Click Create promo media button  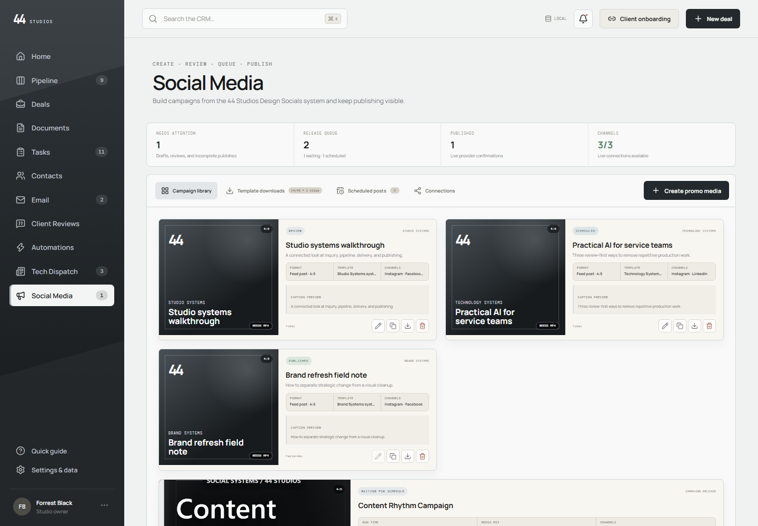point(686,191)
